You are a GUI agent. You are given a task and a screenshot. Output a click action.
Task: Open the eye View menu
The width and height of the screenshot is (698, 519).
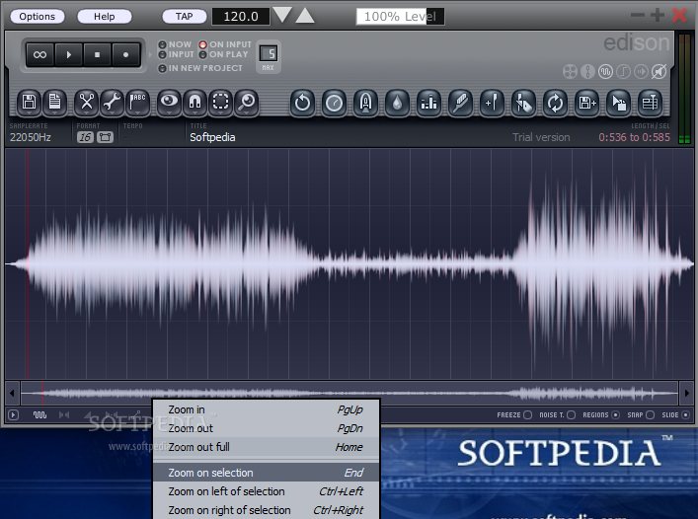[169, 103]
